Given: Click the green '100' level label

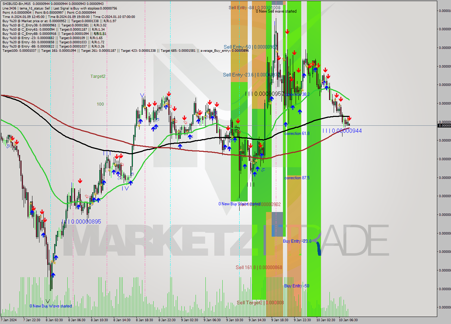Looking at the screenshot, I should [x=100, y=104].
